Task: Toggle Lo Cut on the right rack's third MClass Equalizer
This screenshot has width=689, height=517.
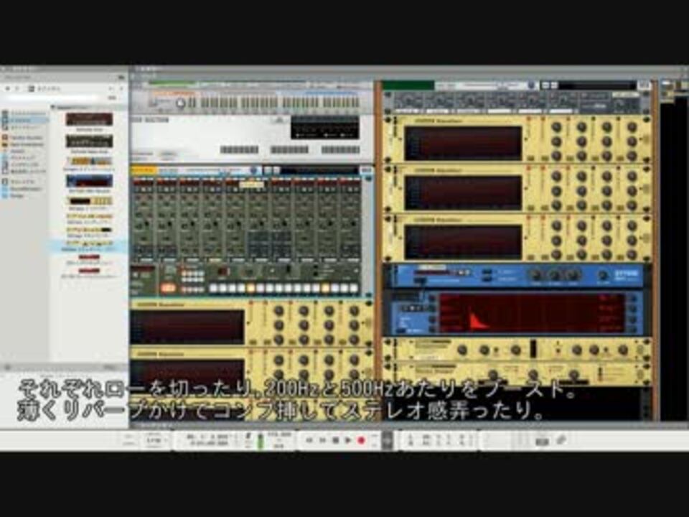Action: [528, 218]
